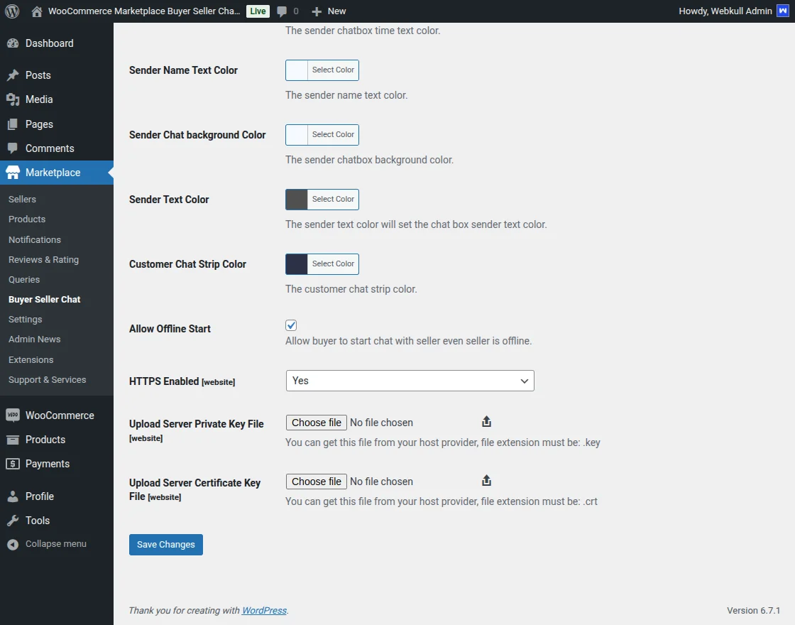The height and width of the screenshot is (625, 795).
Task: Open the HTTPS Enabled dropdown
Action: 410,380
